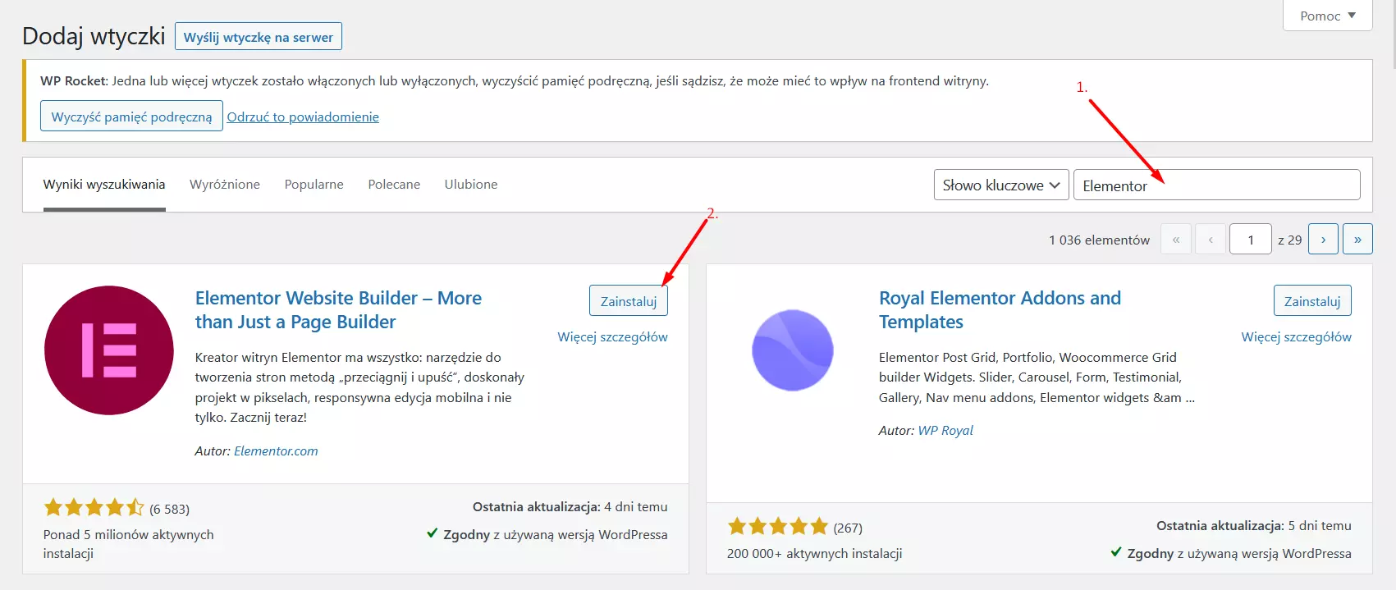Open the Ulubione tab
The image size is (1396, 590).
471,185
